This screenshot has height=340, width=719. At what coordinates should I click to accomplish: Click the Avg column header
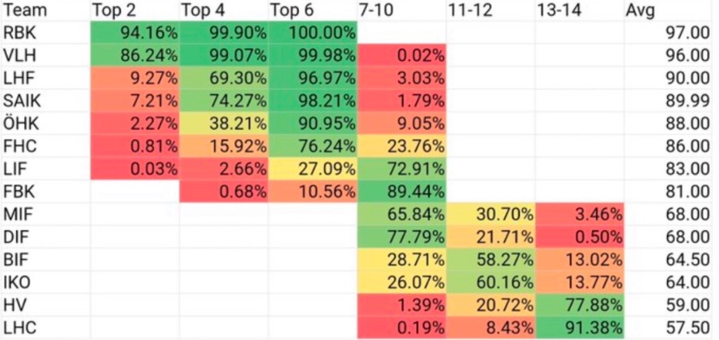(669, 10)
